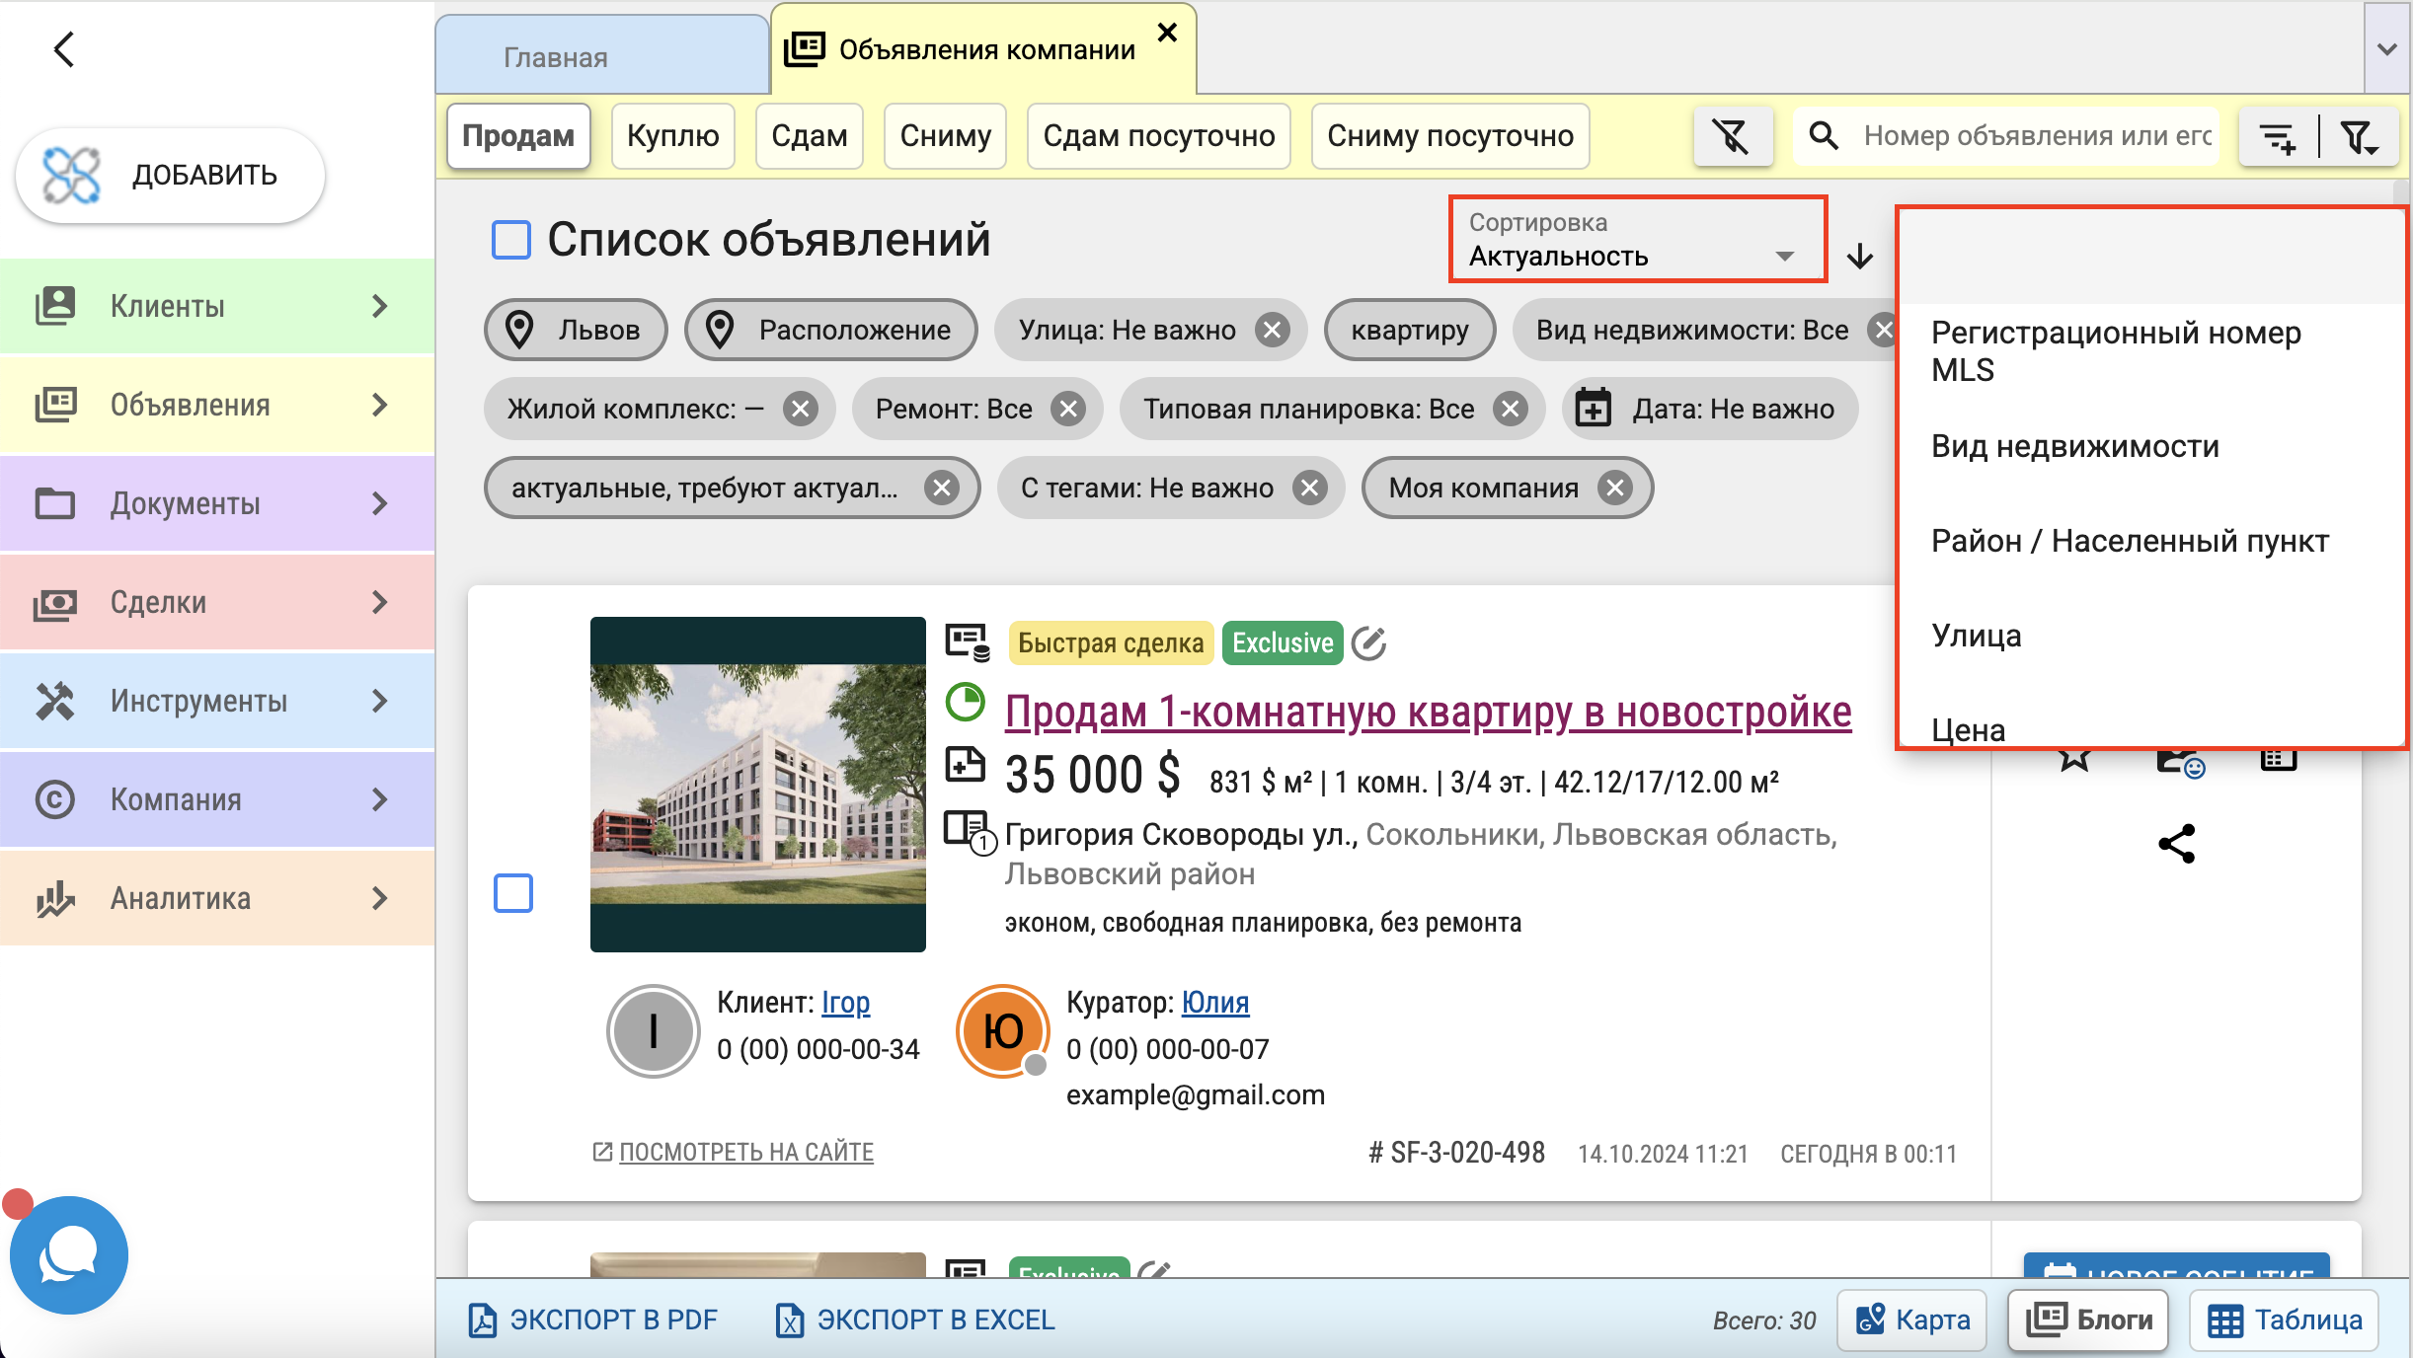The height and width of the screenshot is (1358, 2413).
Task: Toggle sort direction arrow
Action: pos(1860,257)
